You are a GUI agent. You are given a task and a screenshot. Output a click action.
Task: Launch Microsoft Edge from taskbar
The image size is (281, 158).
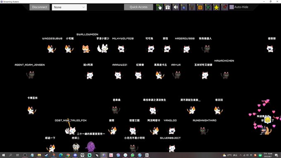click(61, 155)
